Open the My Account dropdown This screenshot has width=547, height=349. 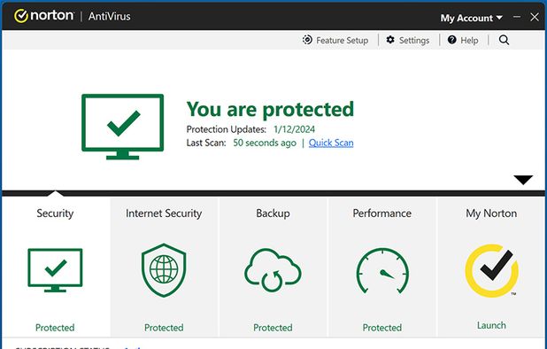(471, 18)
